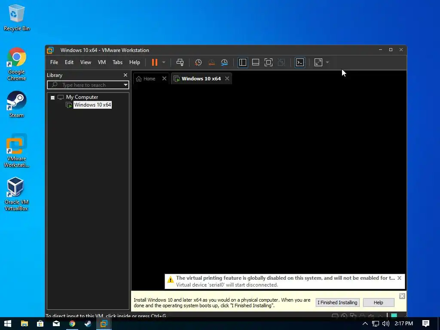Open the Action Center notifications
This screenshot has height=330, width=440.
point(426,324)
